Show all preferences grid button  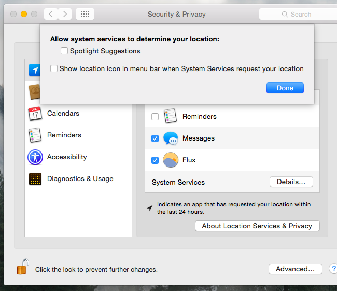point(85,14)
